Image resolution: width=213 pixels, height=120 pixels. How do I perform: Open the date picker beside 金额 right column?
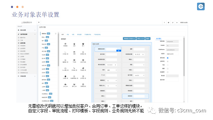(139, 54)
